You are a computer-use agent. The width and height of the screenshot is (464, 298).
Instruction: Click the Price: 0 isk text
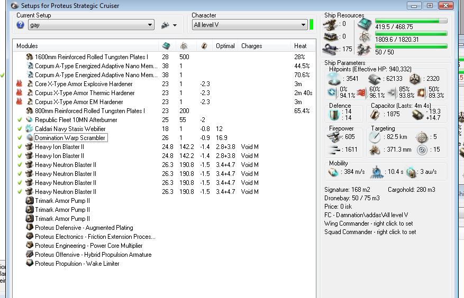pos(338,207)
